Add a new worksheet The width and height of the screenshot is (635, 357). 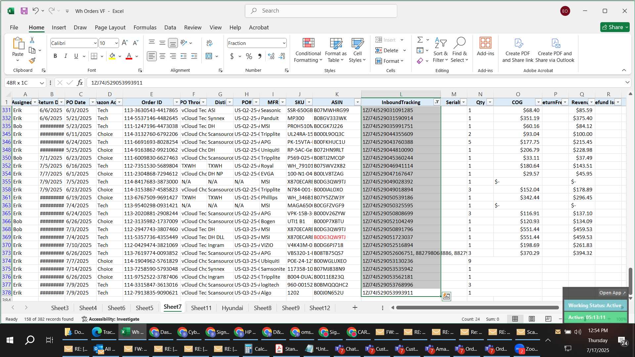coord(355,308)
